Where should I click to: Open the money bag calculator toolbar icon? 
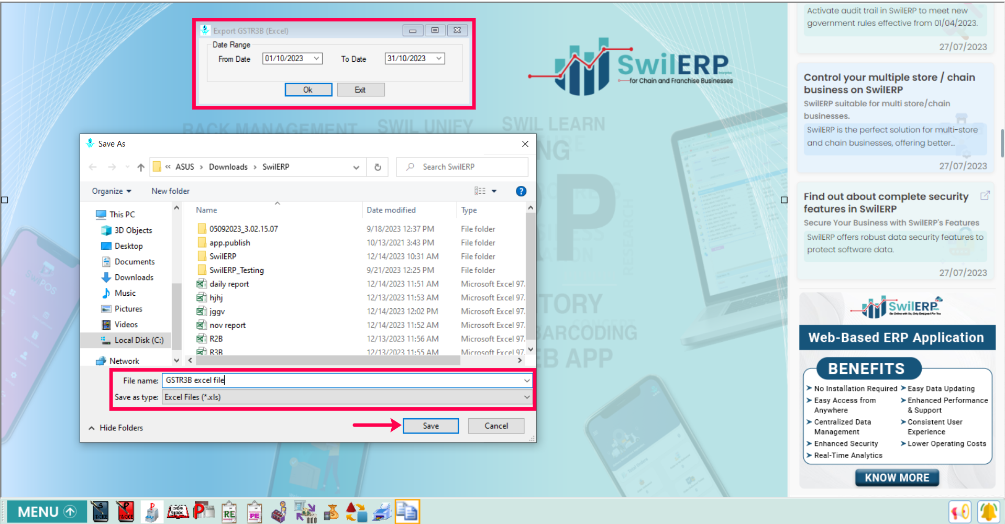331,512
